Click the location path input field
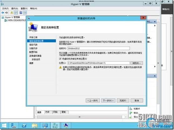Image resolution: width=174 pixels, height=130 pixels. point(99,63)
